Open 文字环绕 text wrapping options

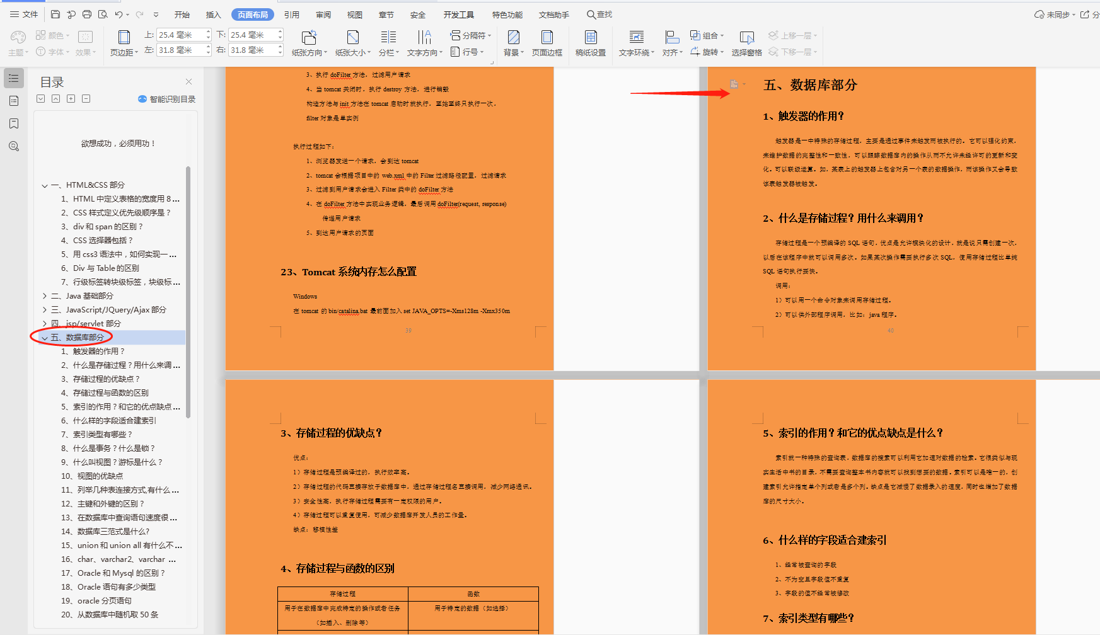[x=637, y=43]
